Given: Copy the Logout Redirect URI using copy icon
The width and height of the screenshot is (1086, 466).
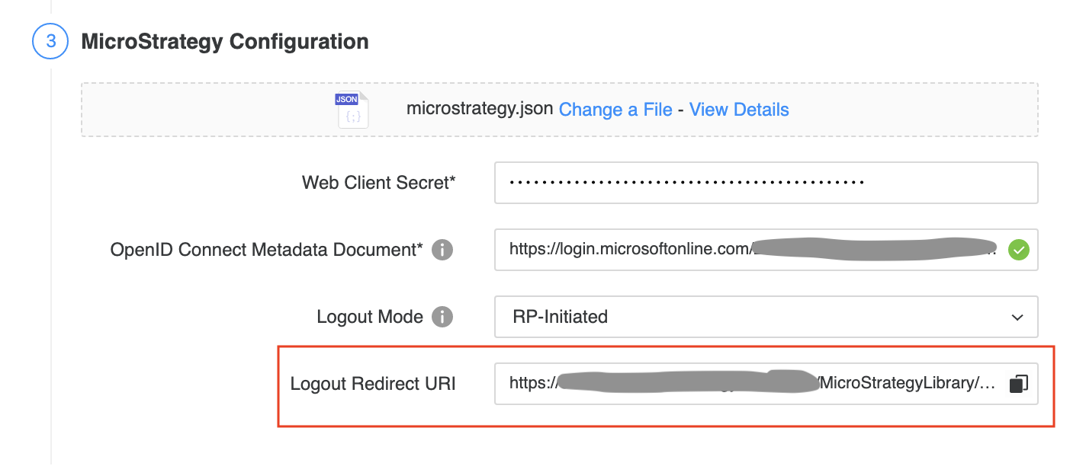Looking at the screenshot, I should point(1018,384).
